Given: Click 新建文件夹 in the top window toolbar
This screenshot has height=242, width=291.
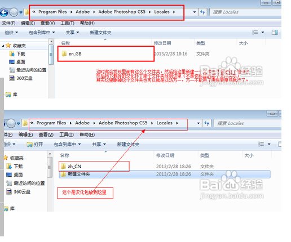Looking at the screenshot, I should (100, 33).
